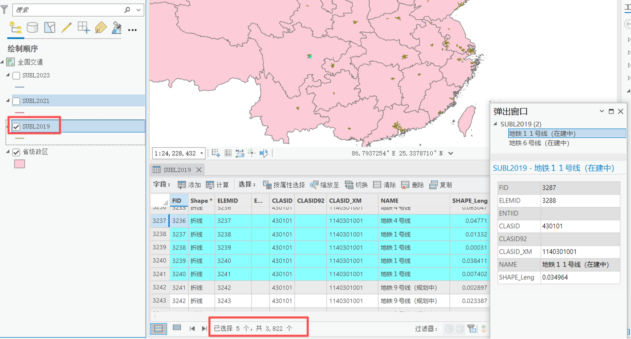Select 地铁6号线 entry in popup
The height and width of the screenshot is (339, 631).
539,143
